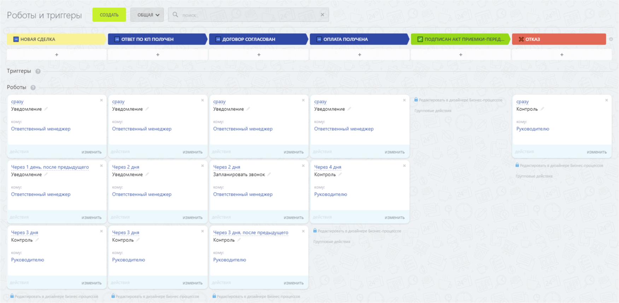
Task: Remove Через 3 дня Контроль robot in НОВАЯ СДЕЛКА
Action: 101,231
